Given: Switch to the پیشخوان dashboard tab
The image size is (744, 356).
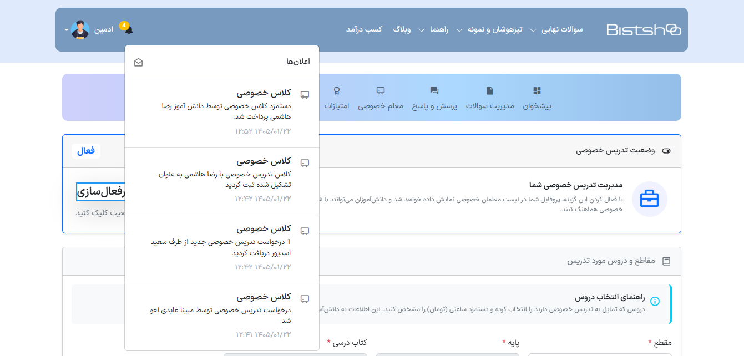Looking at the screenshot, I should (537, 98).
